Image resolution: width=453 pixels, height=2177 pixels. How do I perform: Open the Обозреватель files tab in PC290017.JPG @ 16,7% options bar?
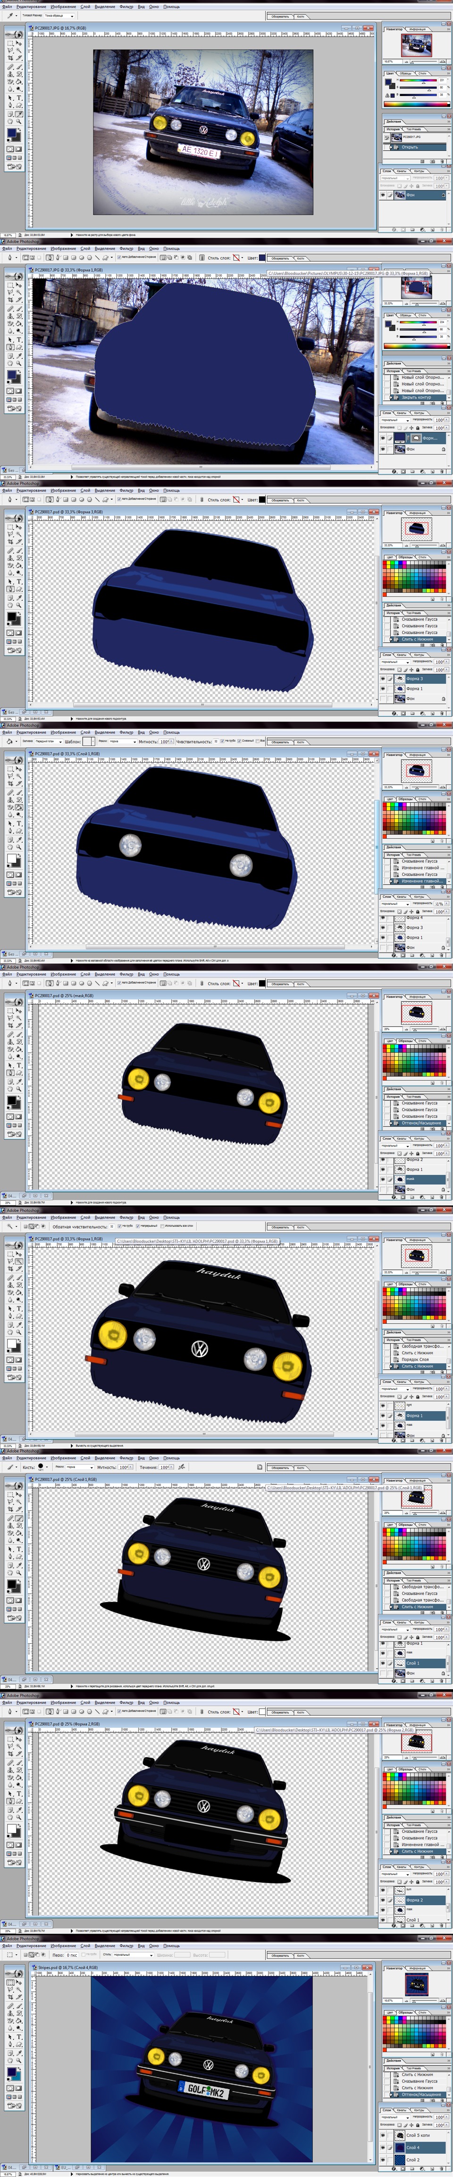pos(281,17)
